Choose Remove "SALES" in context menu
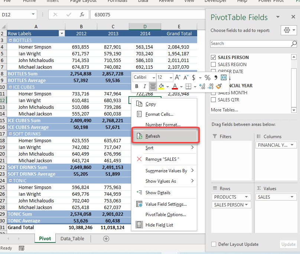This screenshot has width=300, height=254. pyautogui.click(x=164, y=159)
